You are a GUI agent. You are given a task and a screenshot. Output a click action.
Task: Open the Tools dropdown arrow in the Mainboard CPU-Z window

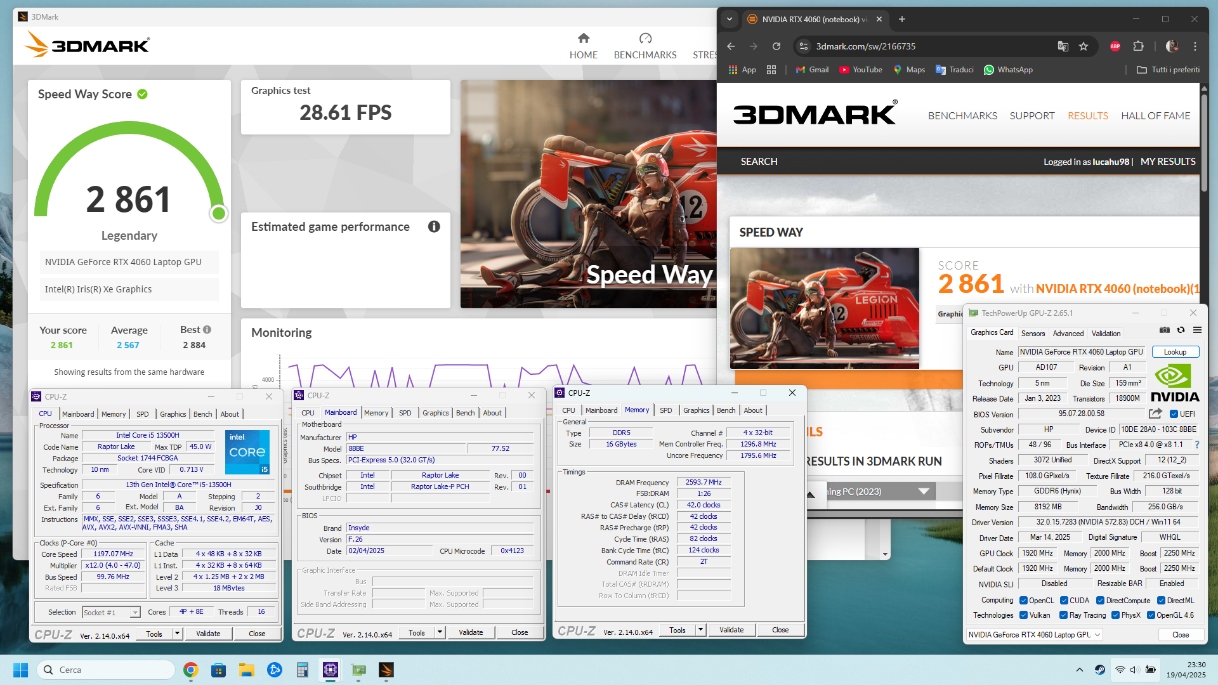point(440,632)
